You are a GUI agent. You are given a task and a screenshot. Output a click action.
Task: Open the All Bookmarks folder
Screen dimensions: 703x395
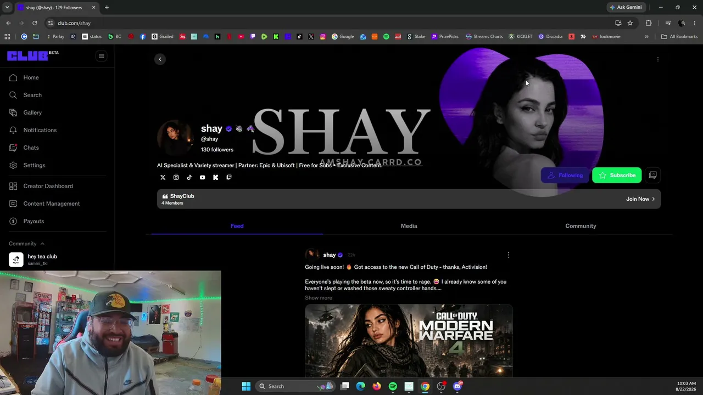point(679,37)
